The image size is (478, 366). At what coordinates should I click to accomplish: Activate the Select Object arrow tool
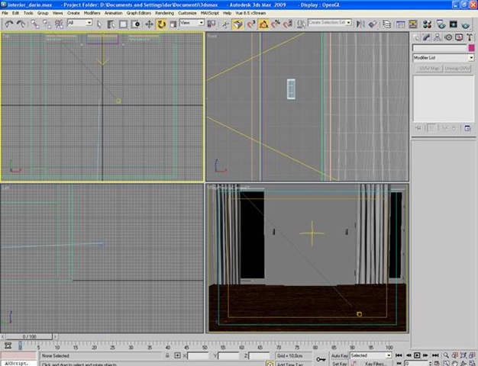(x=99, y=24)
